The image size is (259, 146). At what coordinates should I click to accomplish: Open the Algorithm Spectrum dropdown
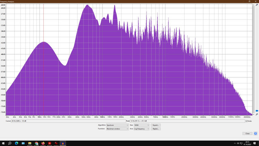click(x=117, y=125)
